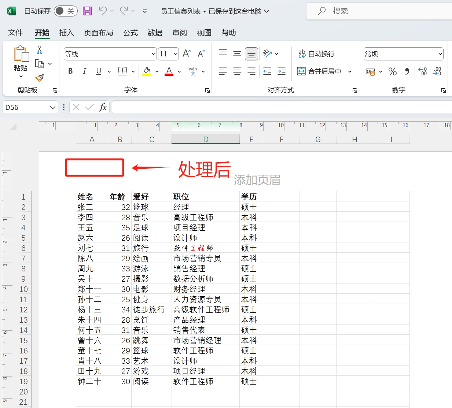452x408 pixels.
Task: Switch to the 插入 ribbon tab
Action: coord(66,33)
